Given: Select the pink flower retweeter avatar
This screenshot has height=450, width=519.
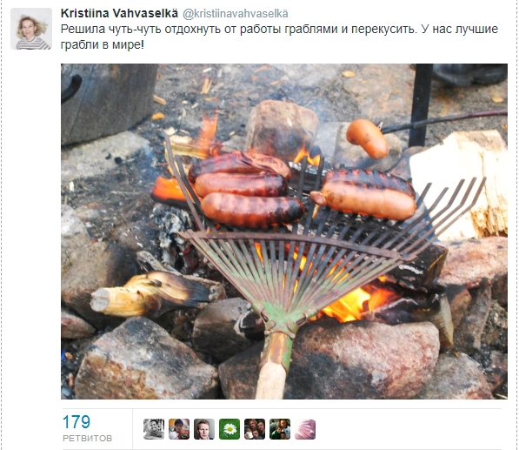Looking at the screenshot, I should pyautogui.click(x=305, y=429).
